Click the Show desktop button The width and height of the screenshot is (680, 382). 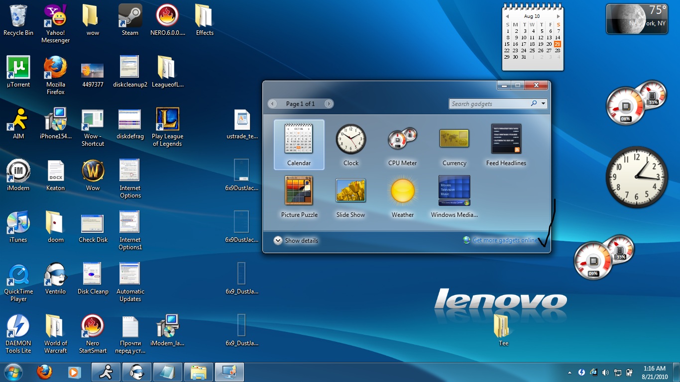(x=677, y=373)
